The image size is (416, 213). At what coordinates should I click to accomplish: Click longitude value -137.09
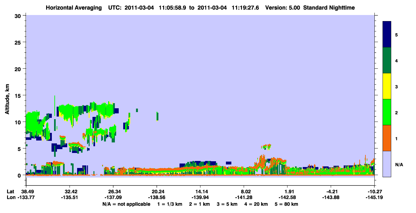[x=113, y=198]
